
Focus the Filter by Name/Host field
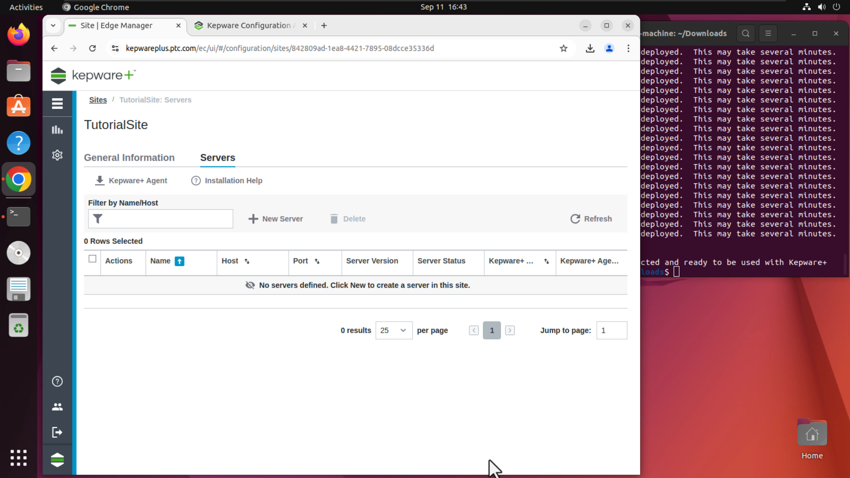(x=161, y=219)
